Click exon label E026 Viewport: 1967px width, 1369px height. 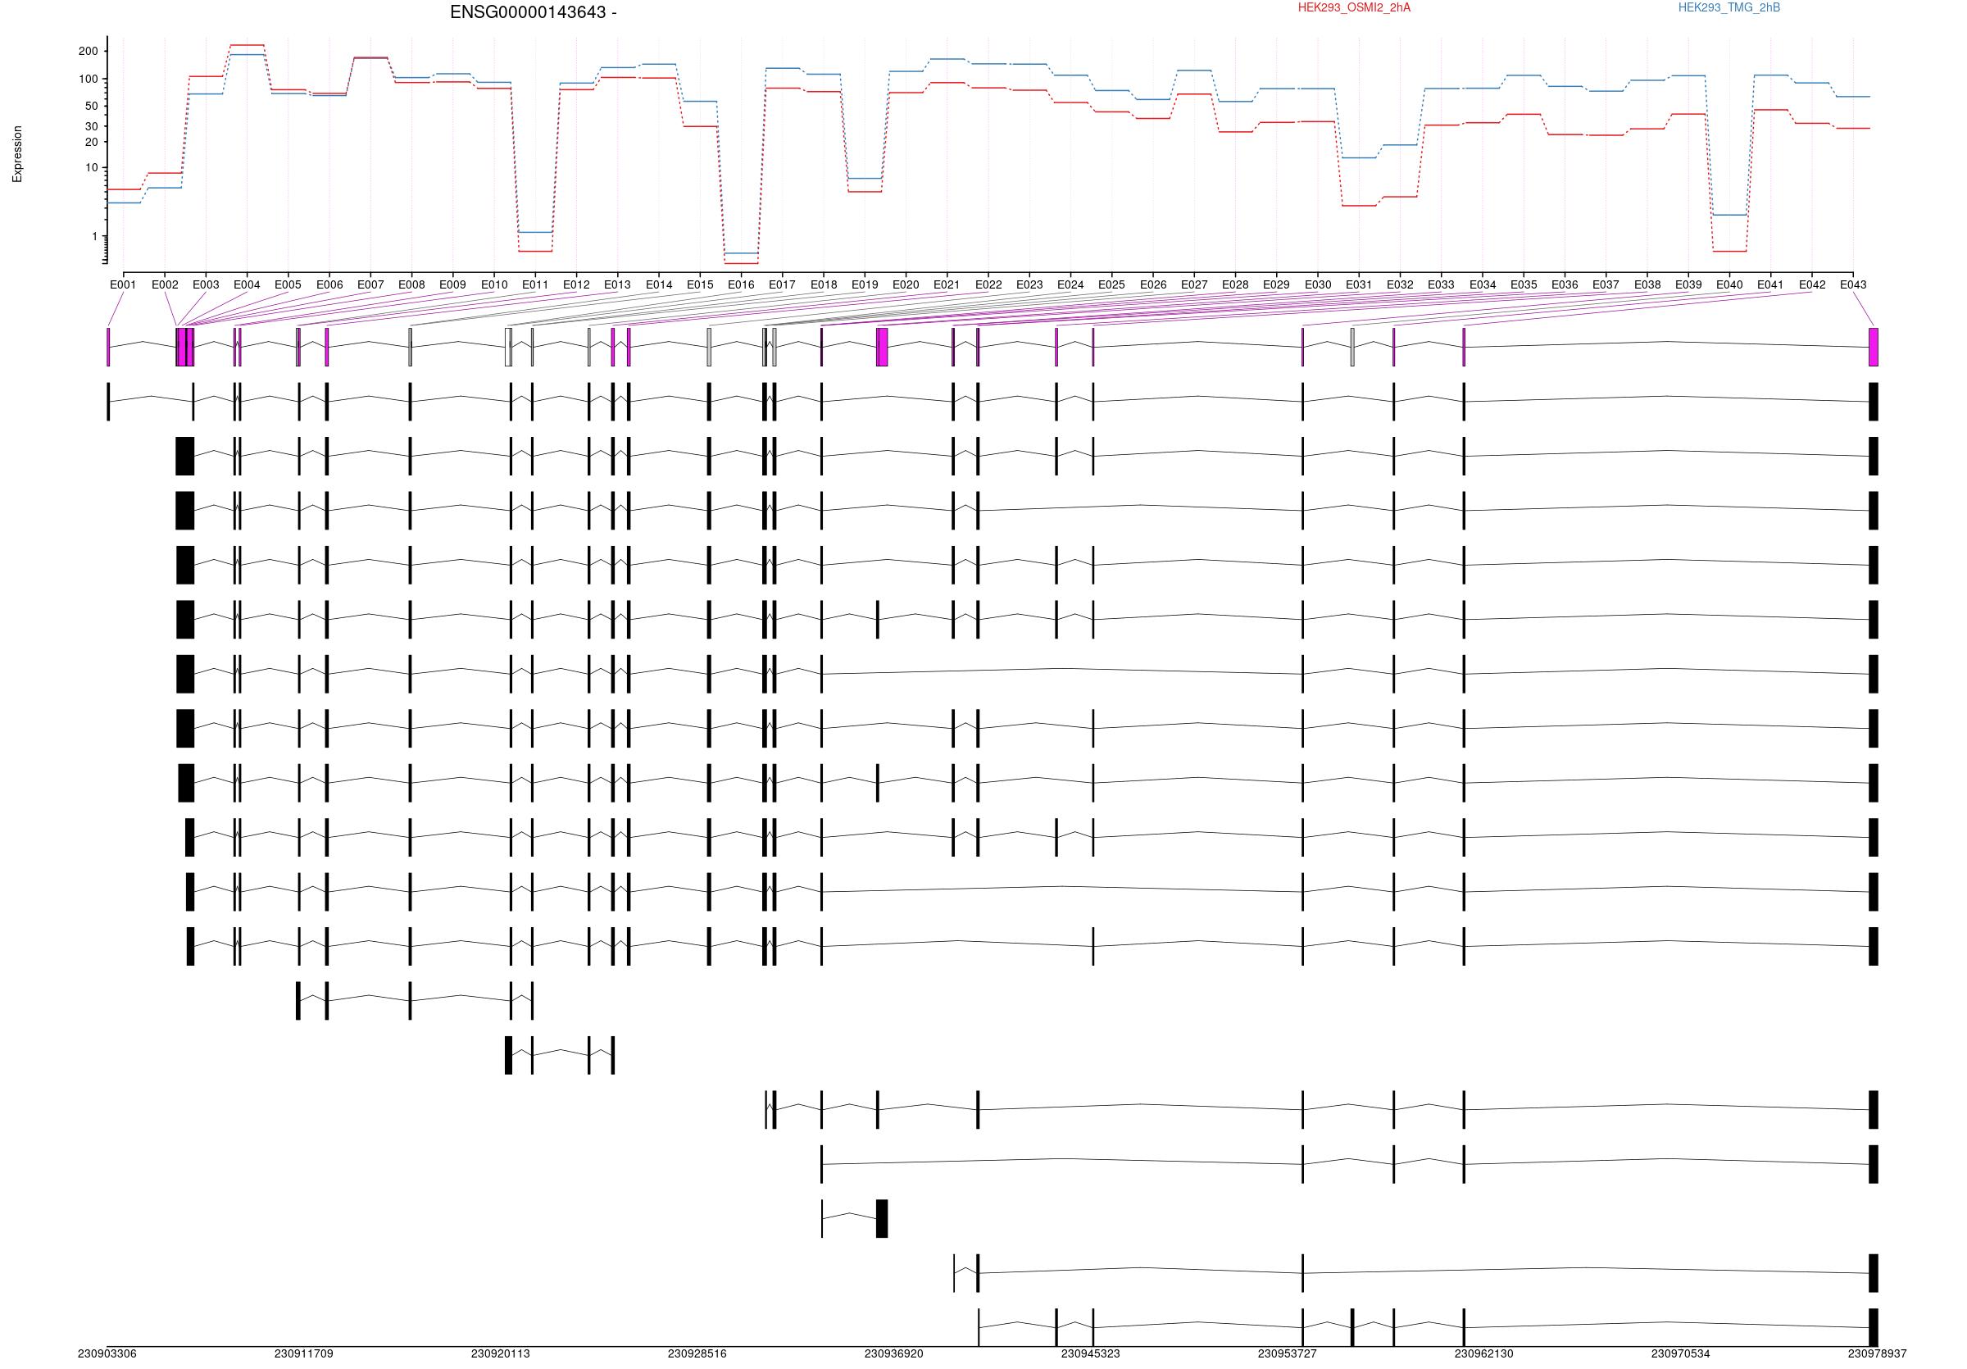coord(1153,284)
